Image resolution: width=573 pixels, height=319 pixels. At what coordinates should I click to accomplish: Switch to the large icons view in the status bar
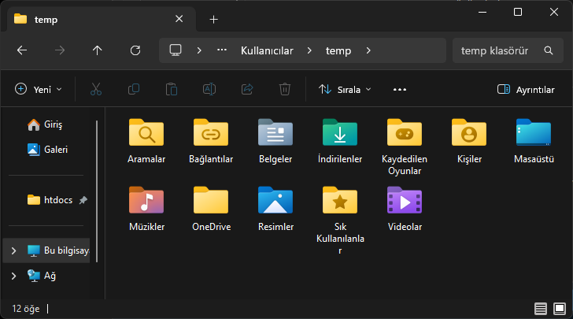coord(560,309)
